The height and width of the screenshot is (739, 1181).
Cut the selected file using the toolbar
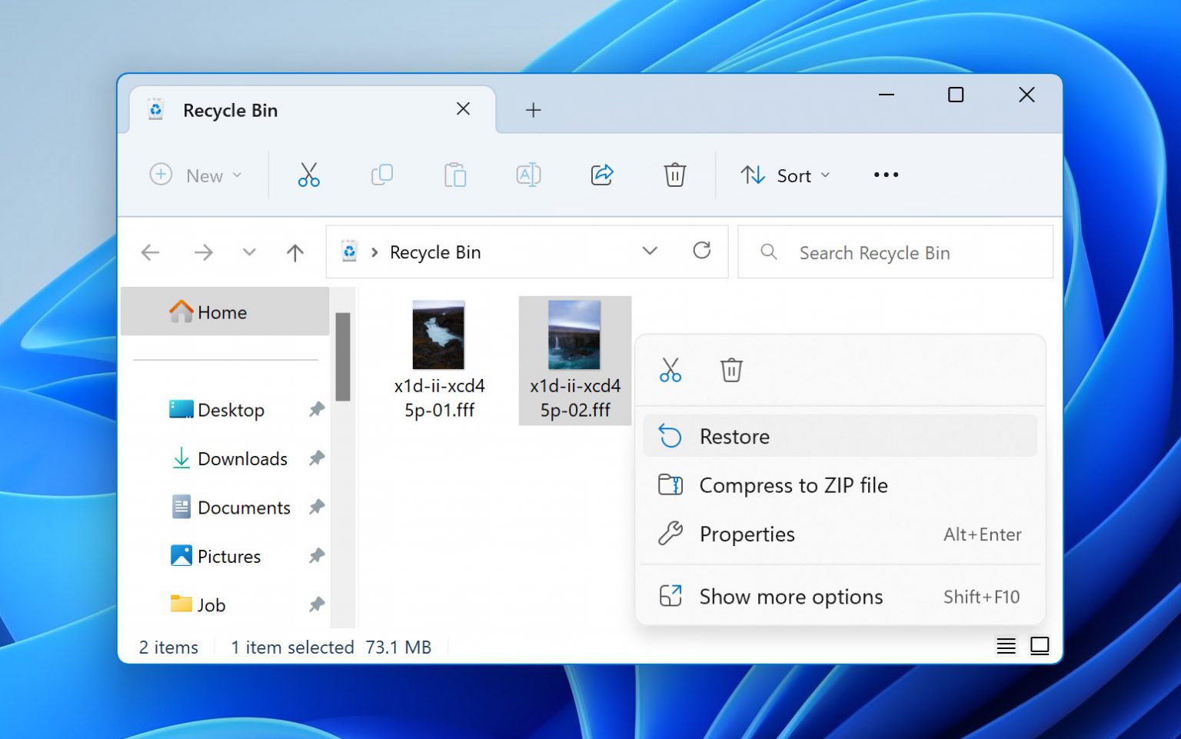tap(308, 175)
